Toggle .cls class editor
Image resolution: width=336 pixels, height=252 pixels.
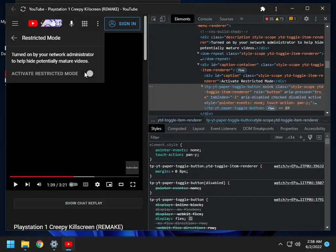tap(290, 137)
